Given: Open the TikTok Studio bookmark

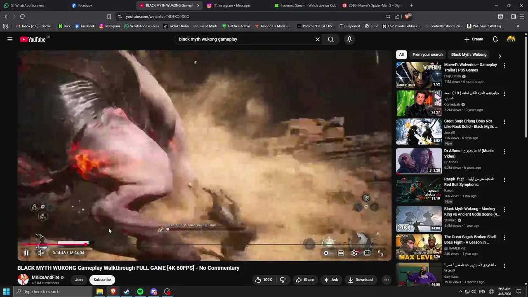Looking at the screenshot, I should tap(176, 26).
